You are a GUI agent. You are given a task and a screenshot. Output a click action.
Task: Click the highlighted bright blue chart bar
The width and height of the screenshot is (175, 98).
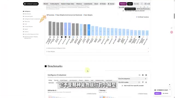pos(89,30)
